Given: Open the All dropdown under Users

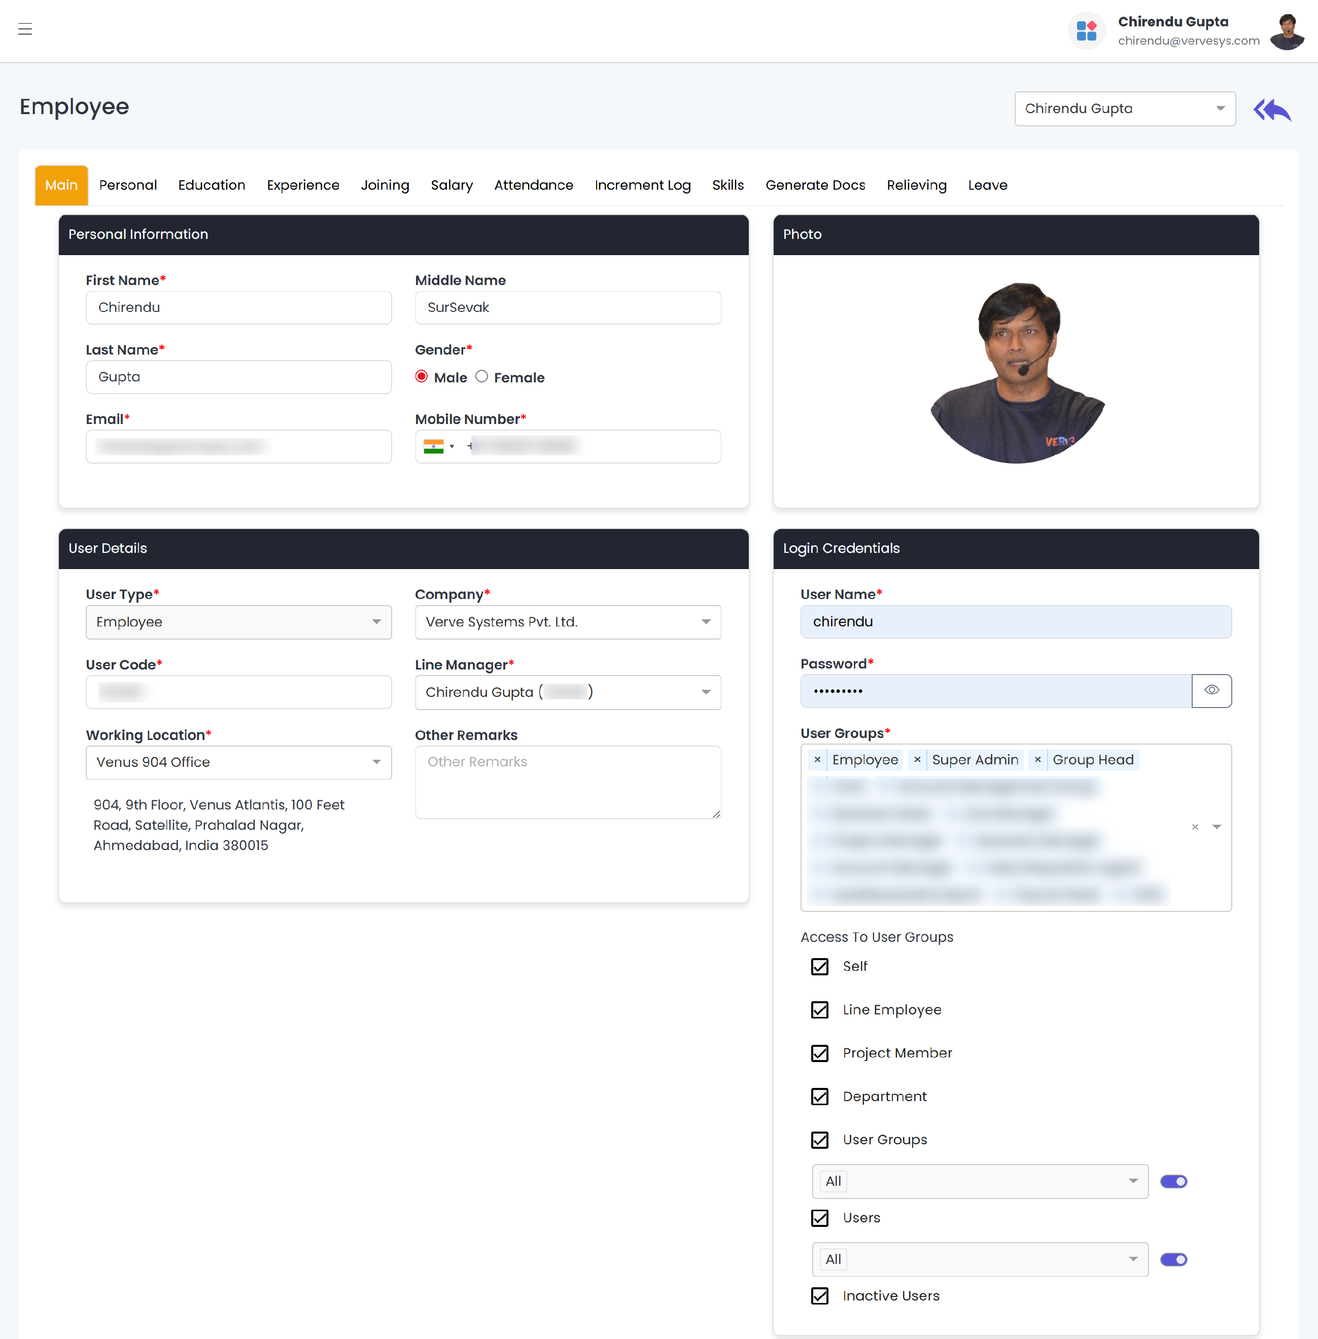Looking at the screenshot, I should click(x=980, y=1259).
